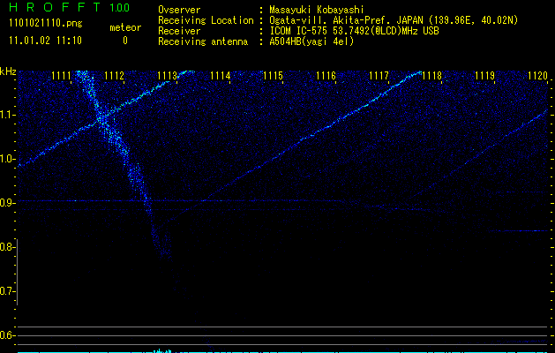Image resolution: width=555 pixels, height=353 pixels.
Task: Click the 0.6 kHz frequency tick label
Action: (x=7, y=335)
